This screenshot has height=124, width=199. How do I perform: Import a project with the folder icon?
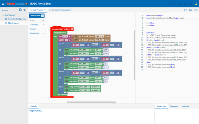pos(24,10)
